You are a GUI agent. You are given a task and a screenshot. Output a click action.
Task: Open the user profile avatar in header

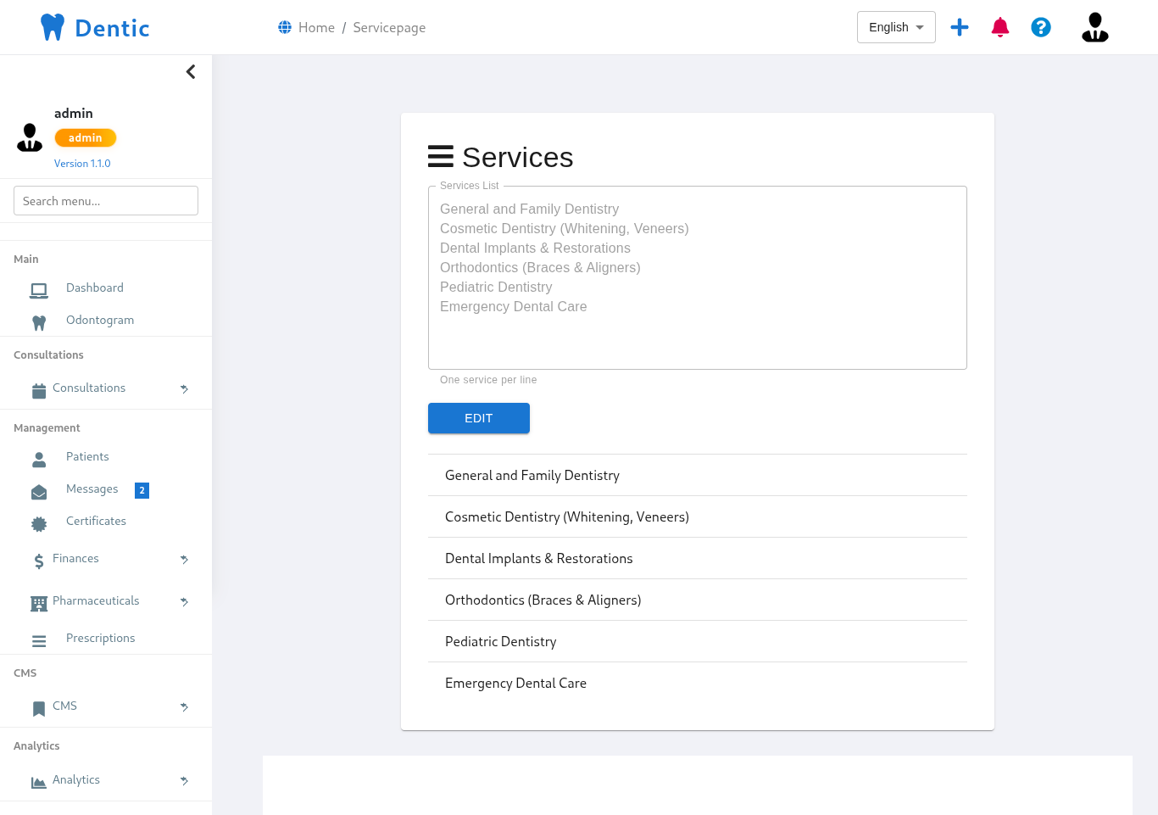pyautogui.click(x=1094, y=27)
